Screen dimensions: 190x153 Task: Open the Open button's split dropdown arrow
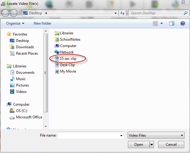[152, 144]
